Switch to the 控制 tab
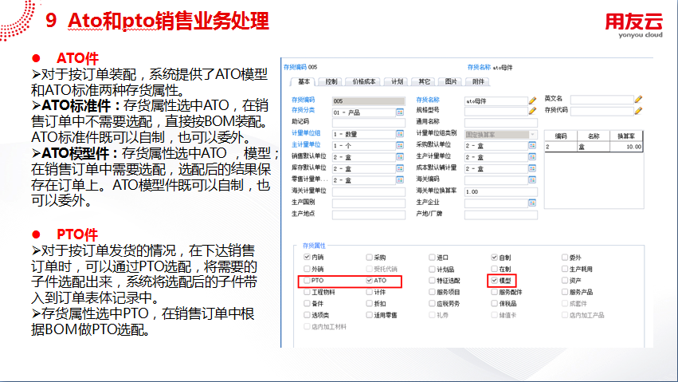Screen dimensions: 678x382 pos(331,81)
